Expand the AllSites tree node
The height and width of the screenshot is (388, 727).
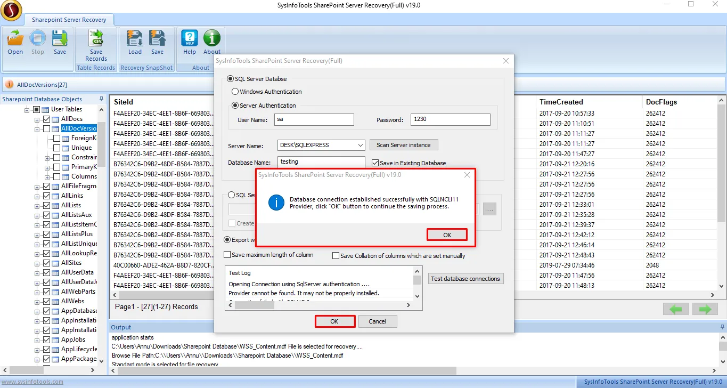pyautogui.click(x=37, y=263)
